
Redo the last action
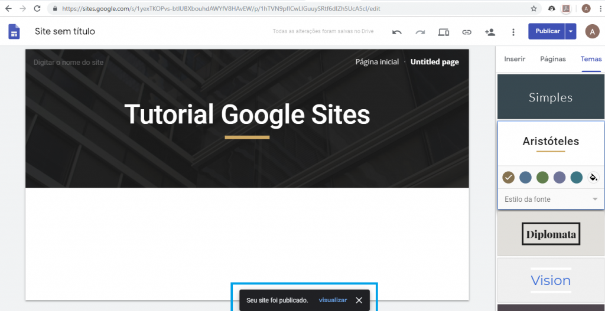tap(420, 32)
